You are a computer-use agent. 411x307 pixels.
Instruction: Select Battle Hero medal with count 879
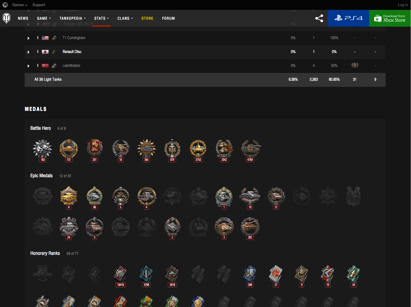172,151
